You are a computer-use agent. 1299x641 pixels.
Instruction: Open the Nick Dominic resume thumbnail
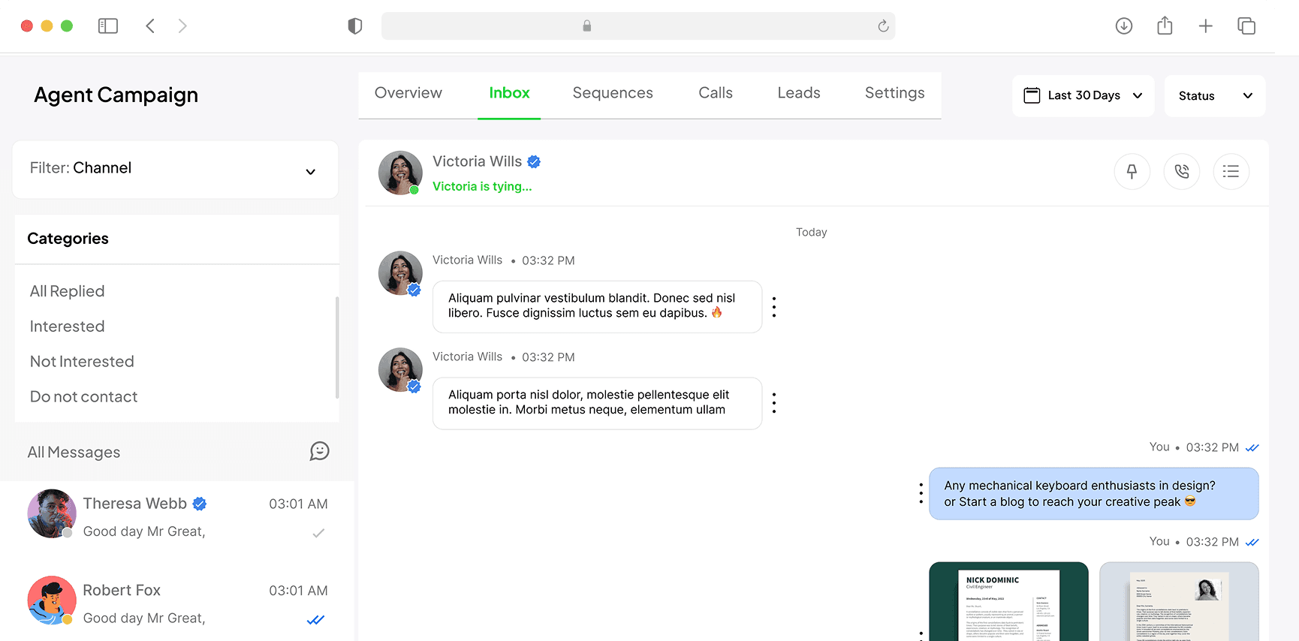tap(1008, 602)
